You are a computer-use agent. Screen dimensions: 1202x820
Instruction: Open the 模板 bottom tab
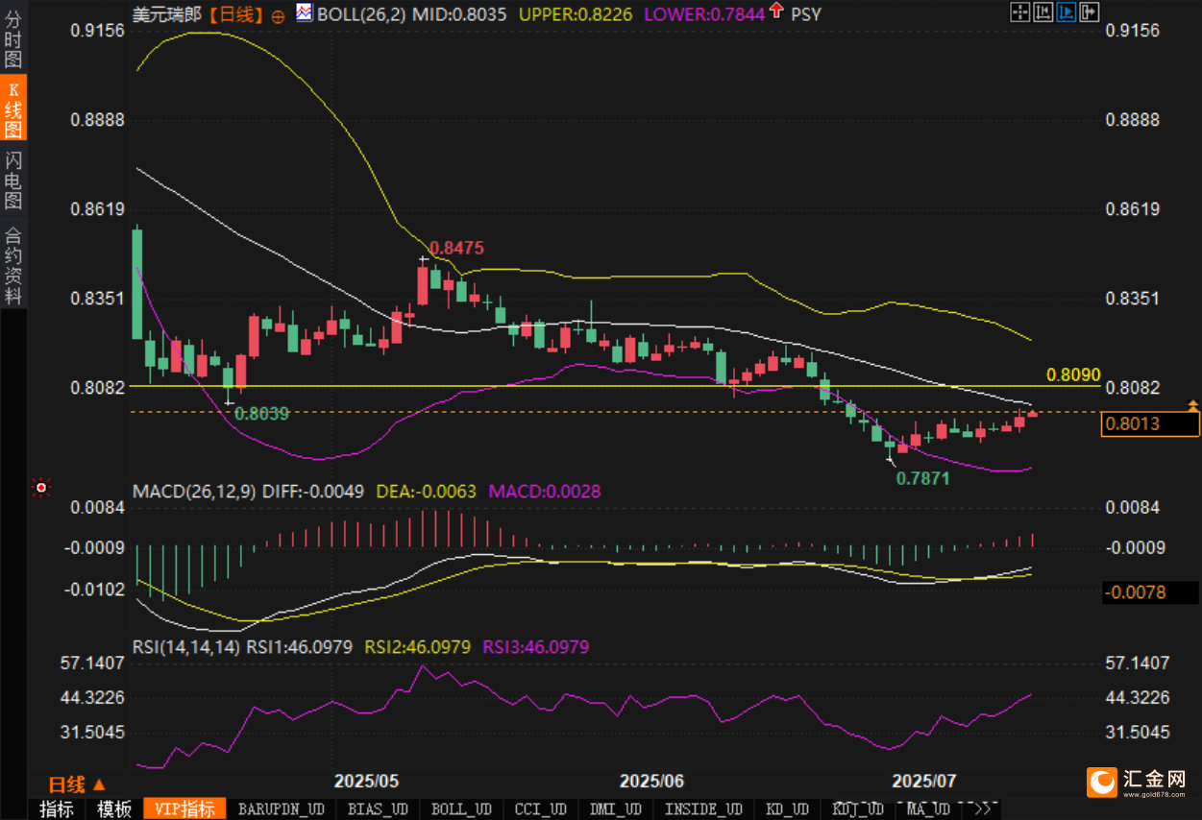(114, 808)
